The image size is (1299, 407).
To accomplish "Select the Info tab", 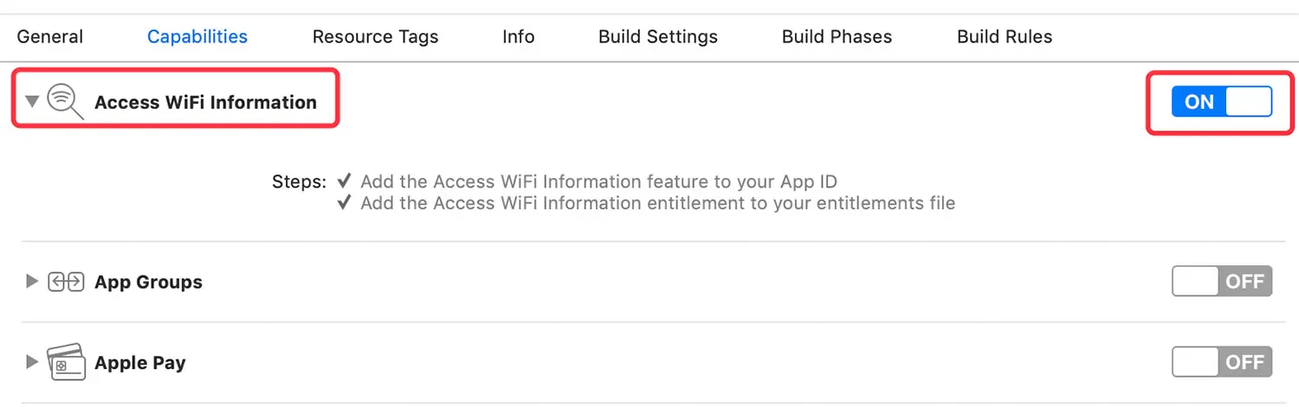I will click(x=518, y=37).
